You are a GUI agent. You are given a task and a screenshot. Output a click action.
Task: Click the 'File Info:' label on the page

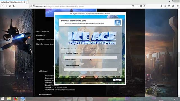click(40, 44)
